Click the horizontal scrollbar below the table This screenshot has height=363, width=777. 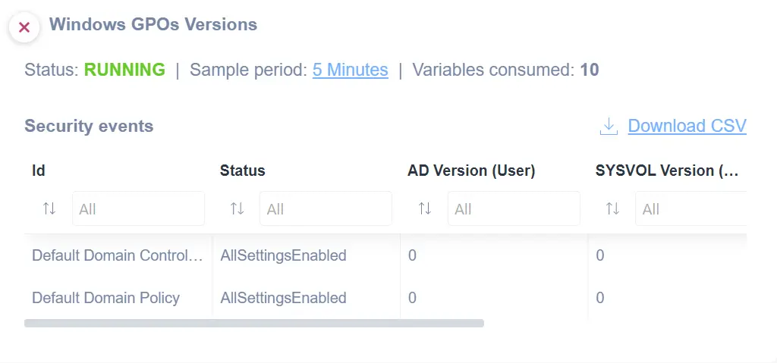point(253,324)
